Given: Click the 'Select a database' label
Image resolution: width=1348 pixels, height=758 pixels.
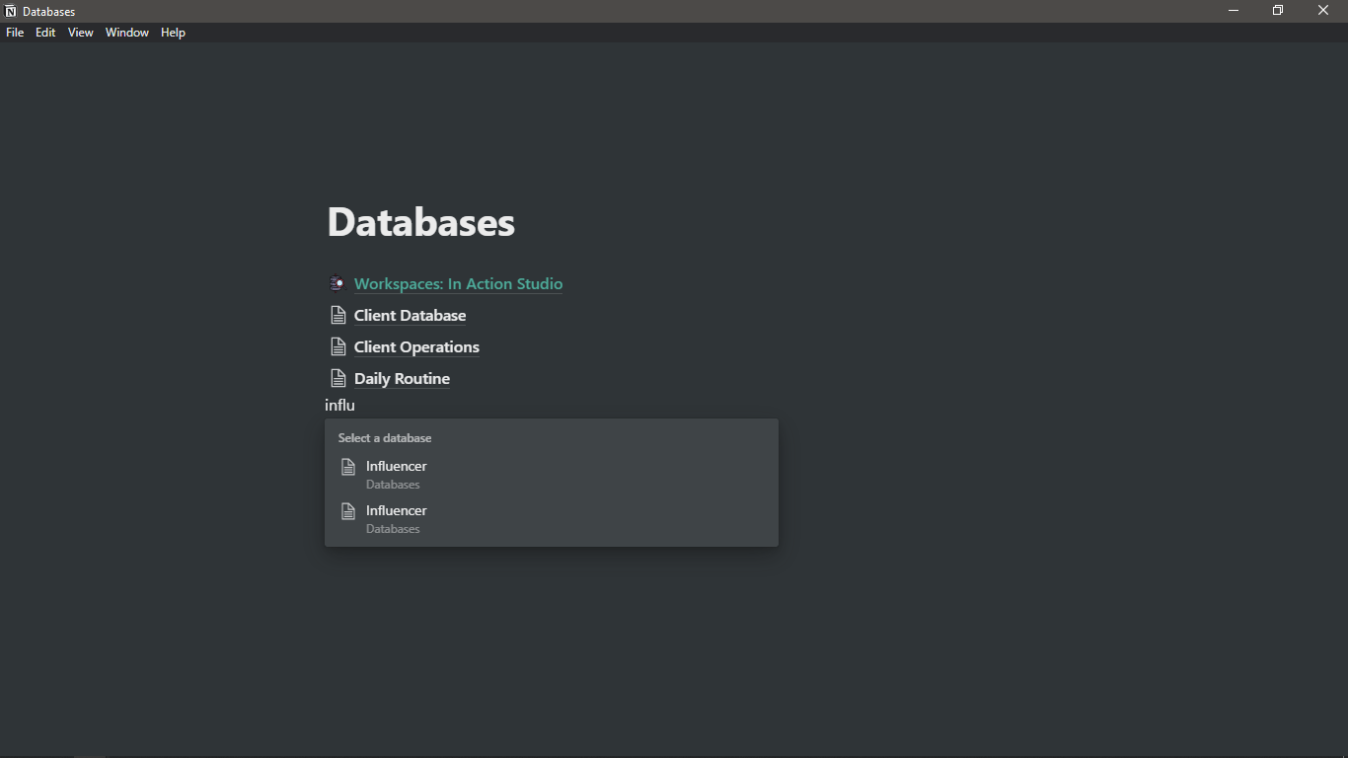Looking at the screenshot, I should coord(385,438).
